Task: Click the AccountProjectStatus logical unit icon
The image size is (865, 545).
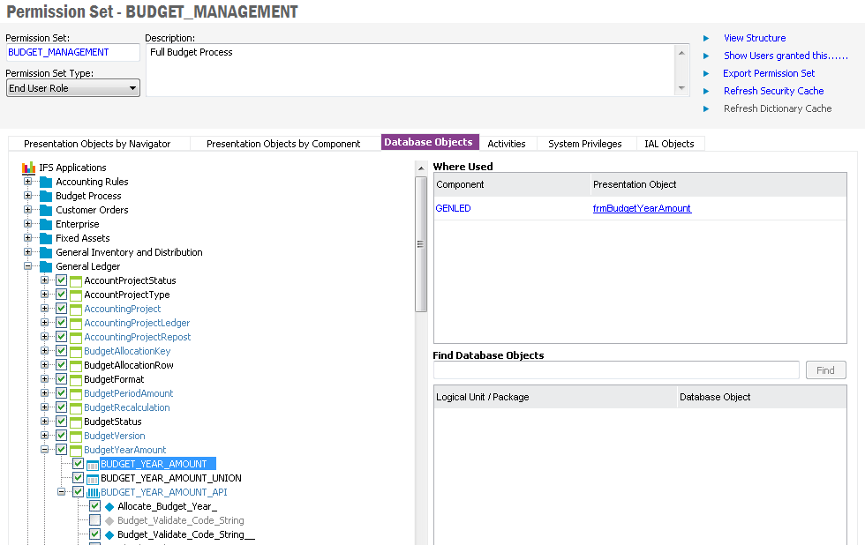Action: point(76,281)
